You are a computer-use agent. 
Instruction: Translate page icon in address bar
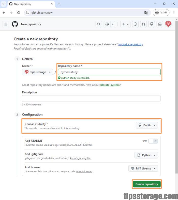[146, 13]
